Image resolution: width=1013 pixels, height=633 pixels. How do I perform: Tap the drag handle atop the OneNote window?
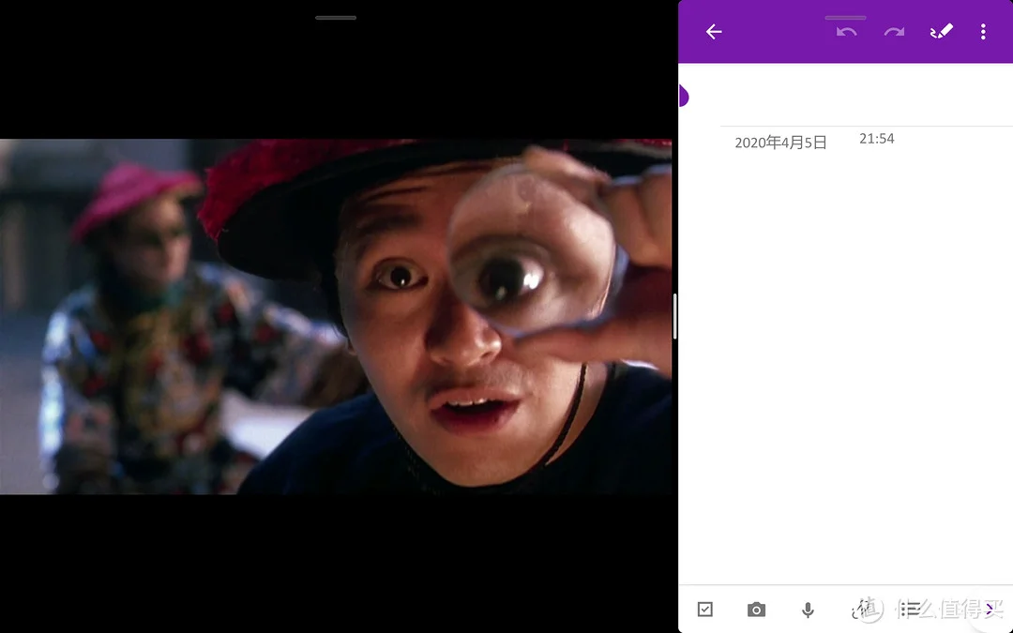pyautogui.click(x=846, y=18)
